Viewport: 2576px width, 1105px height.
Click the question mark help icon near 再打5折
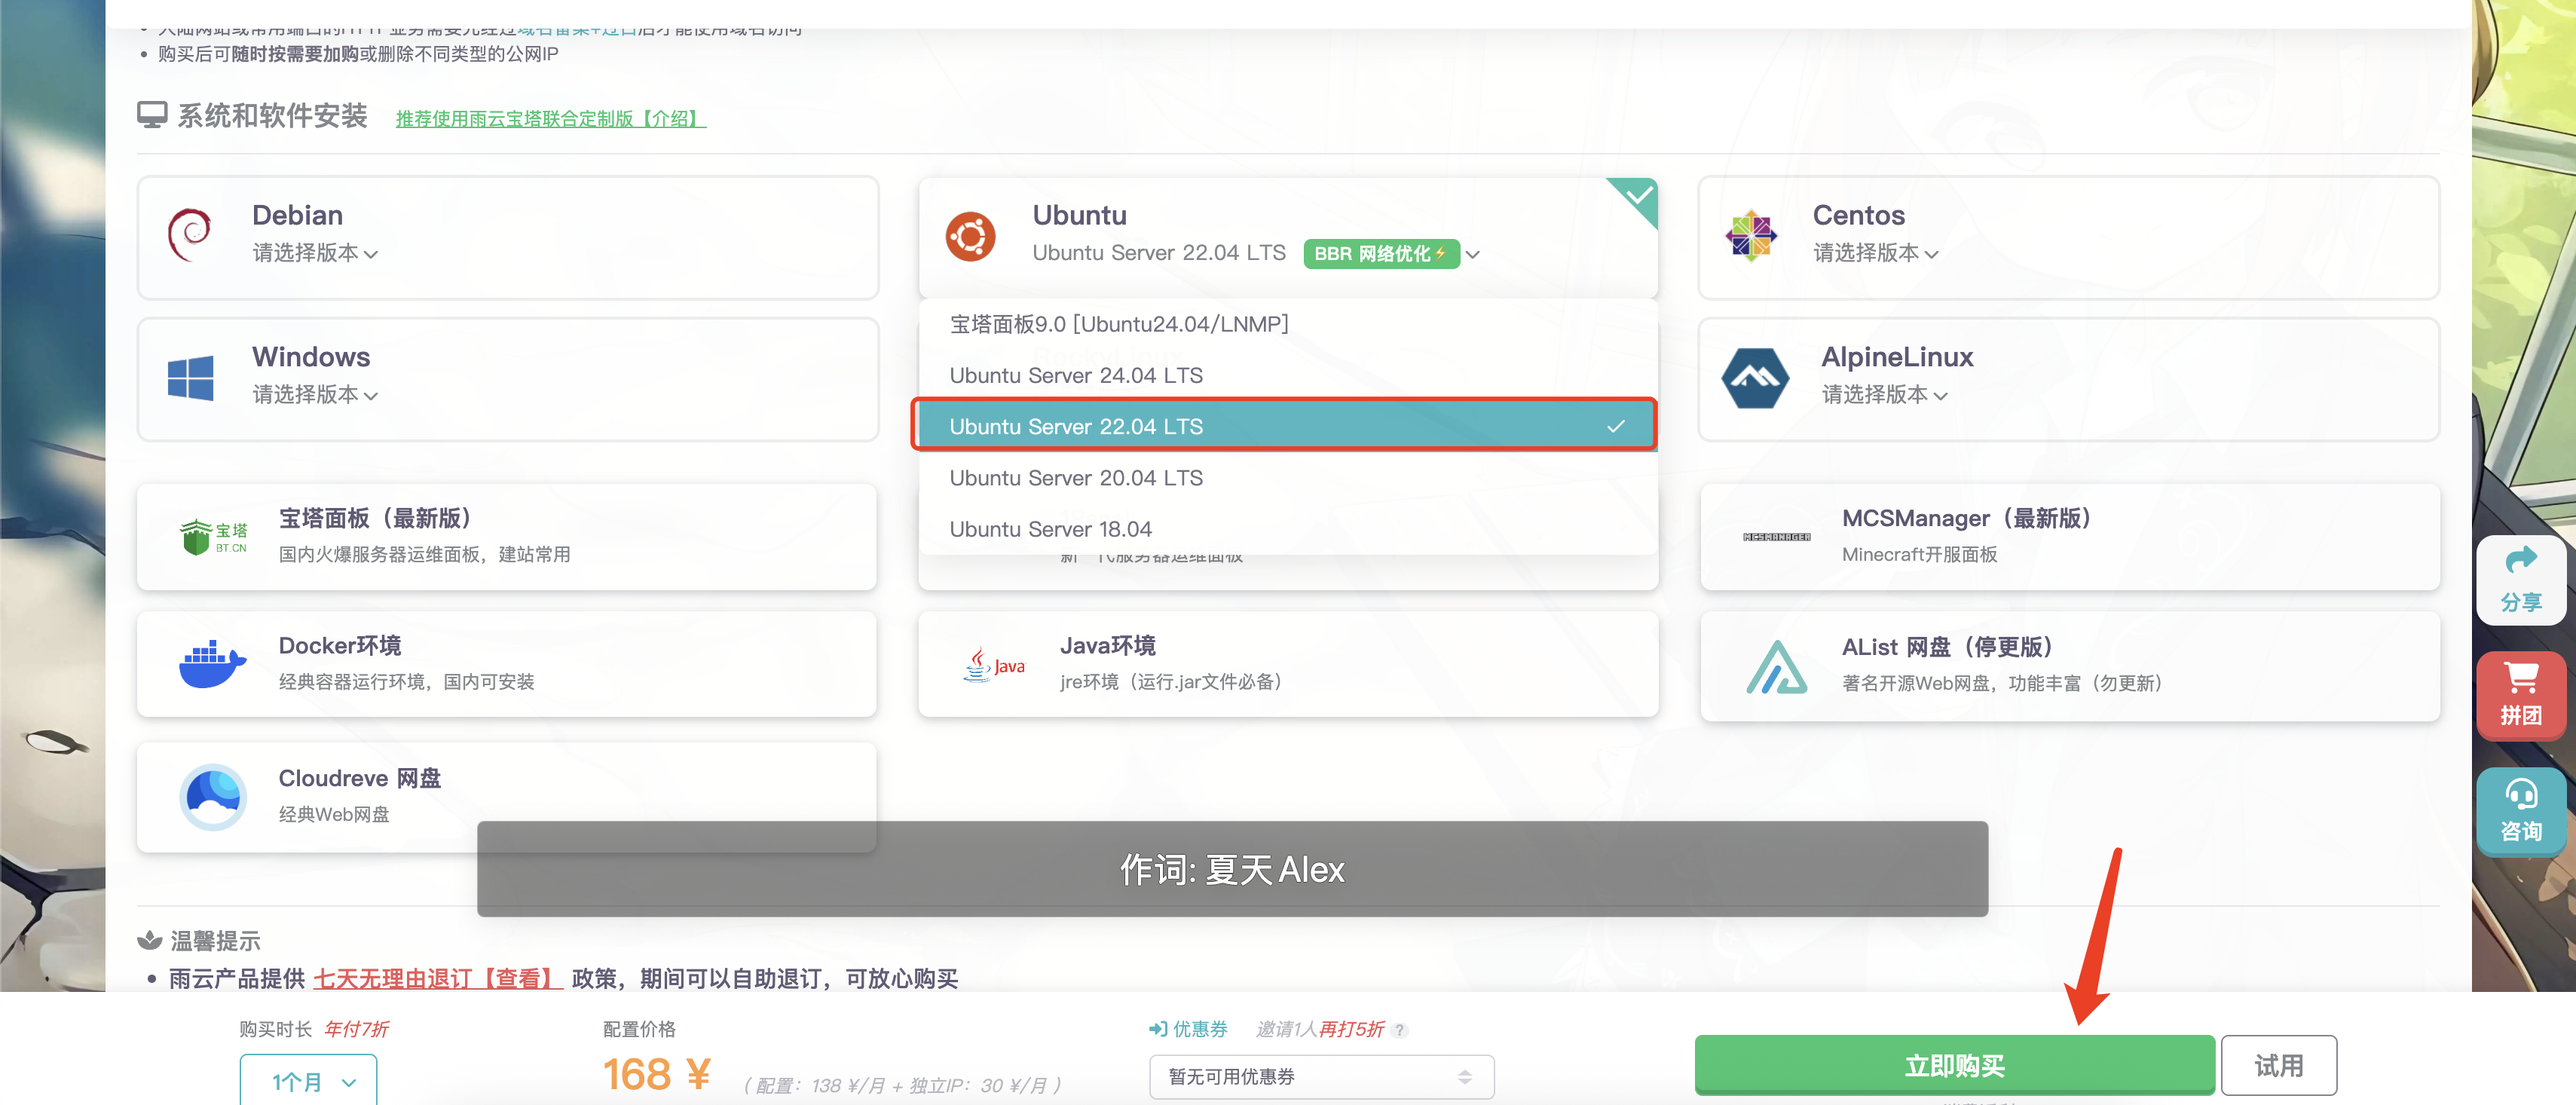pos(1400,1030)
